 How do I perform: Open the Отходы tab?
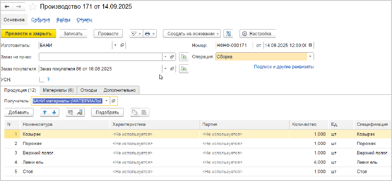(88, 90)
